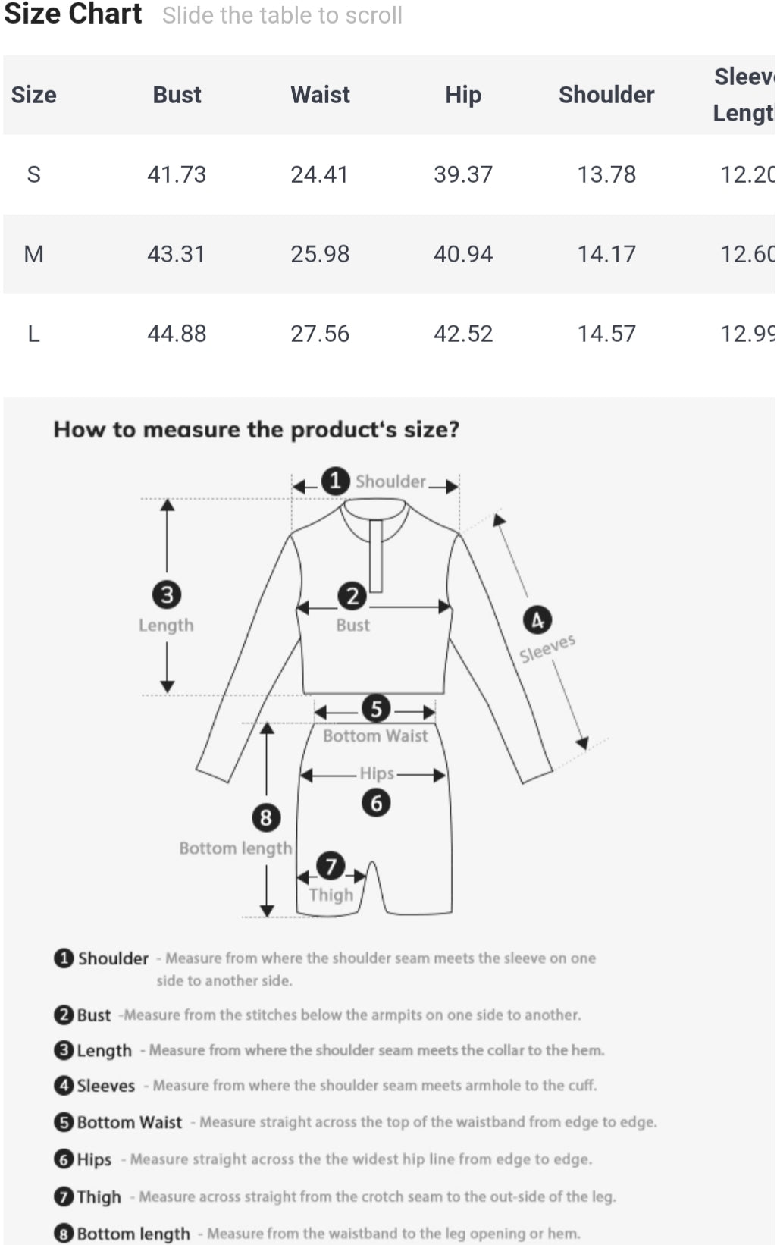
Task: Click the number 5 Bottom Waist marker
Action: pos(376,710)
